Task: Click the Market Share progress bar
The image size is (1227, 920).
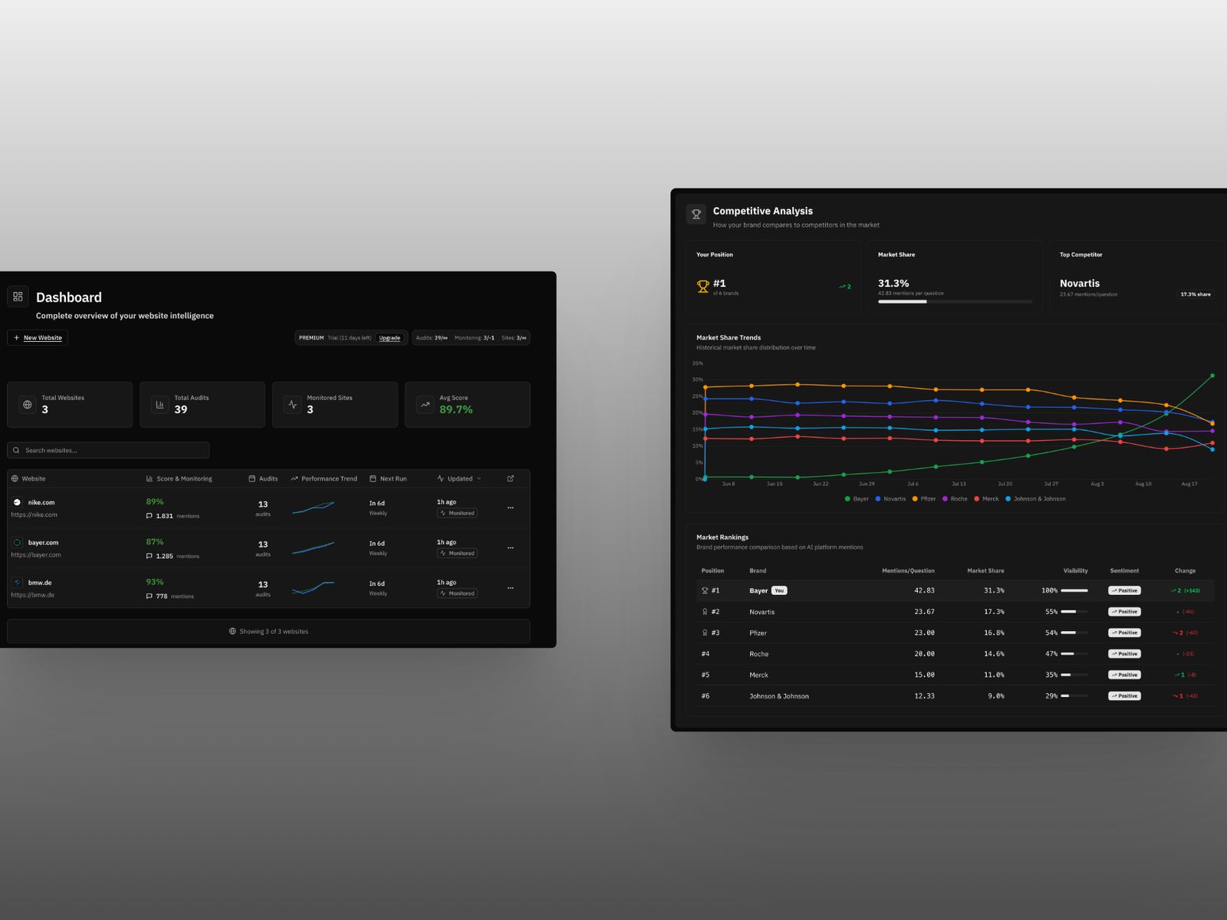Action: [x=955, y=302]
